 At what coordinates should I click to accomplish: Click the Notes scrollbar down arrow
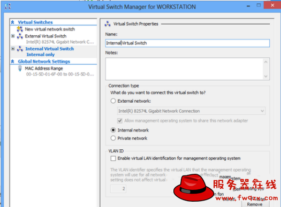coord(266,76)
